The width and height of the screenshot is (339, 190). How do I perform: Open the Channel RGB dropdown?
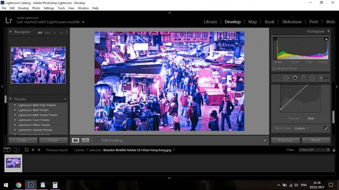point(311,119)
